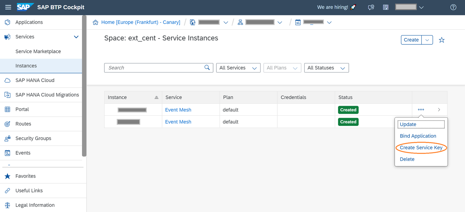Click the global account breadcrumb icon
This screenshot has width=465, height=212.
[x=193, y=22]
